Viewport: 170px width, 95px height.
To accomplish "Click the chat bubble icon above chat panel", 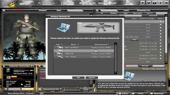I will 40,66.
